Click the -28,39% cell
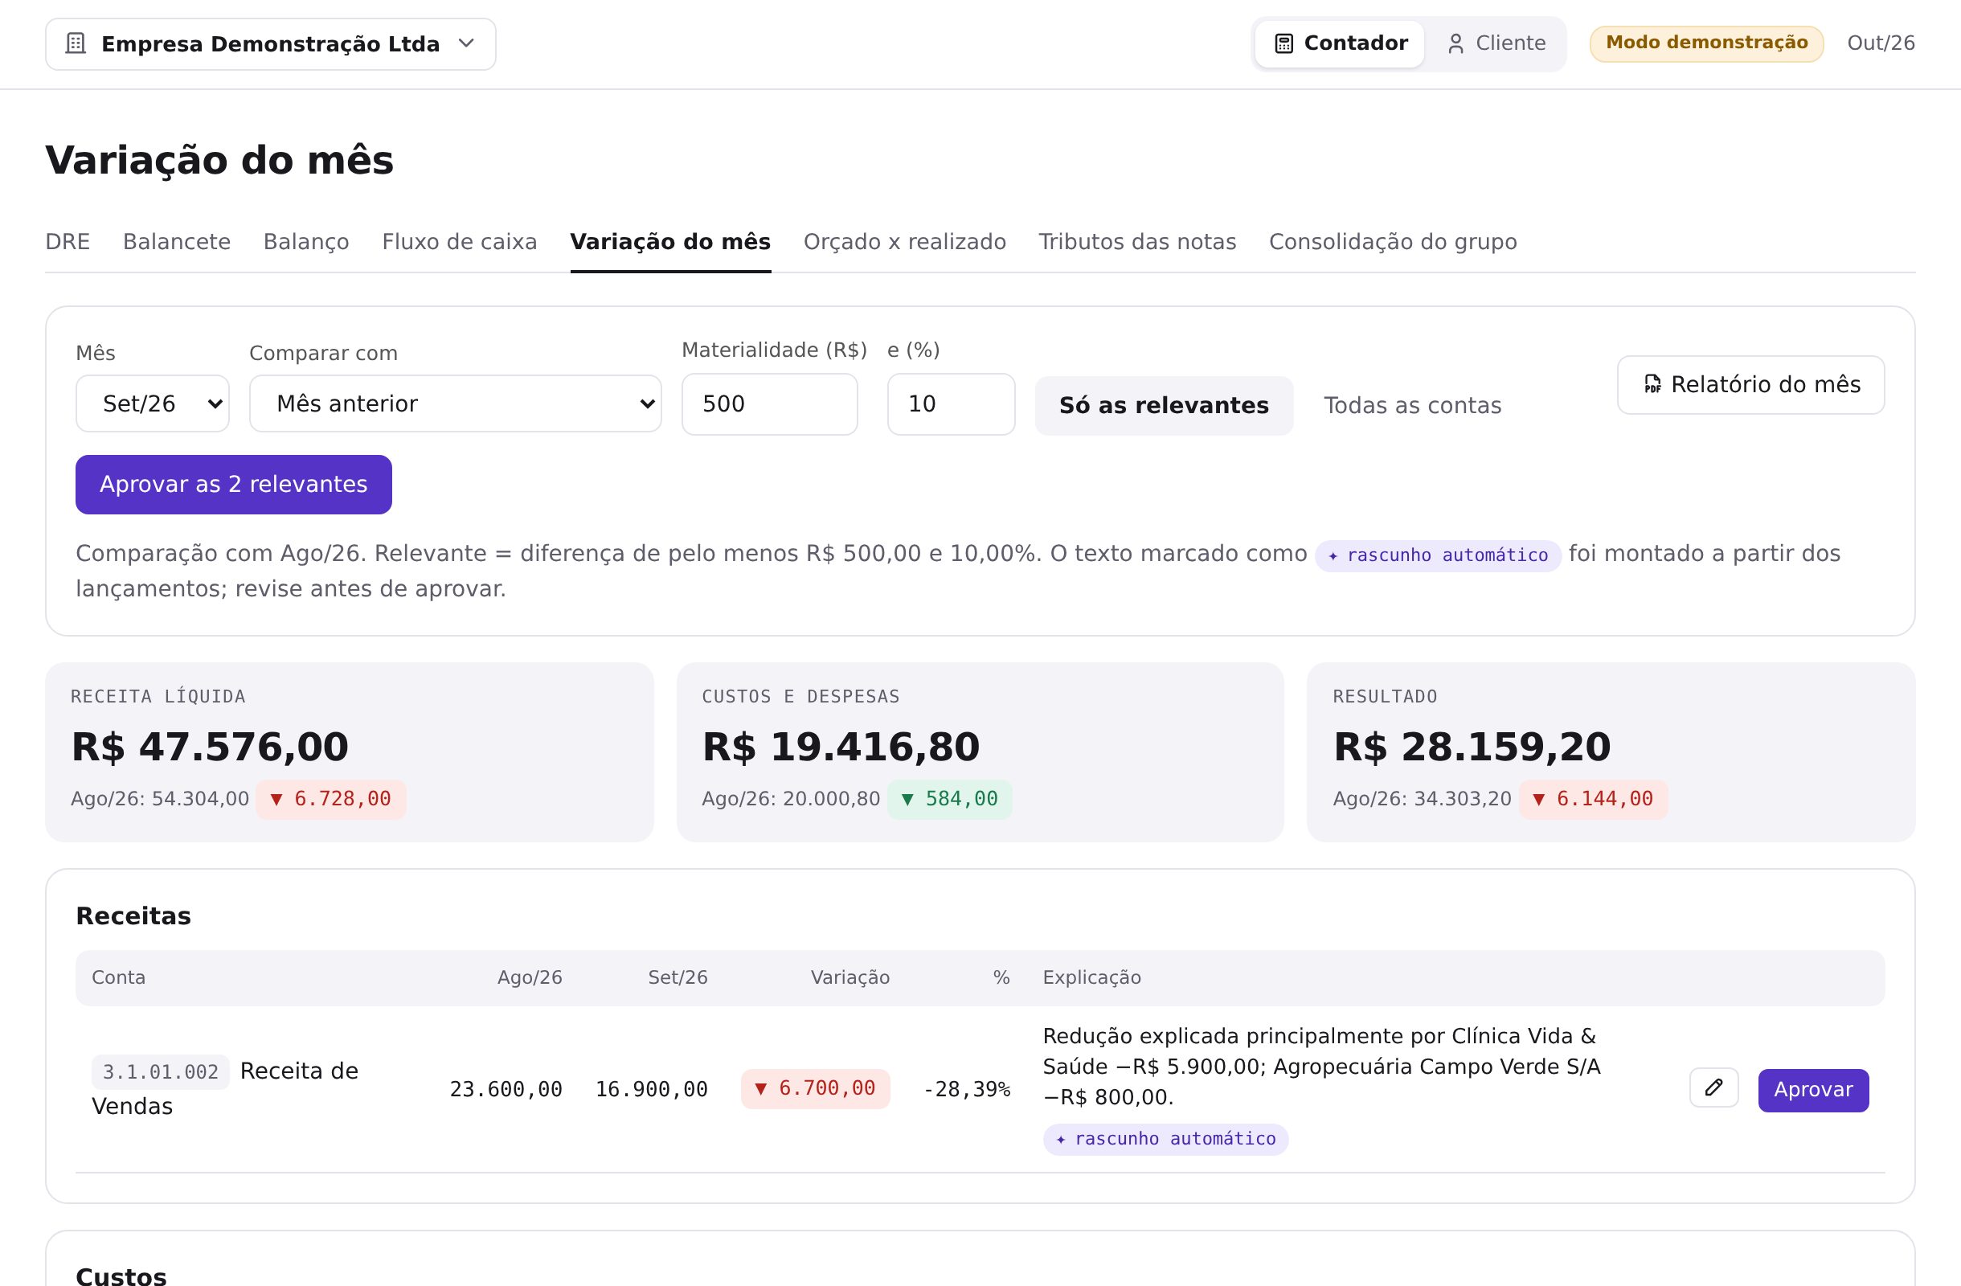 click(x=967, y=1090)
